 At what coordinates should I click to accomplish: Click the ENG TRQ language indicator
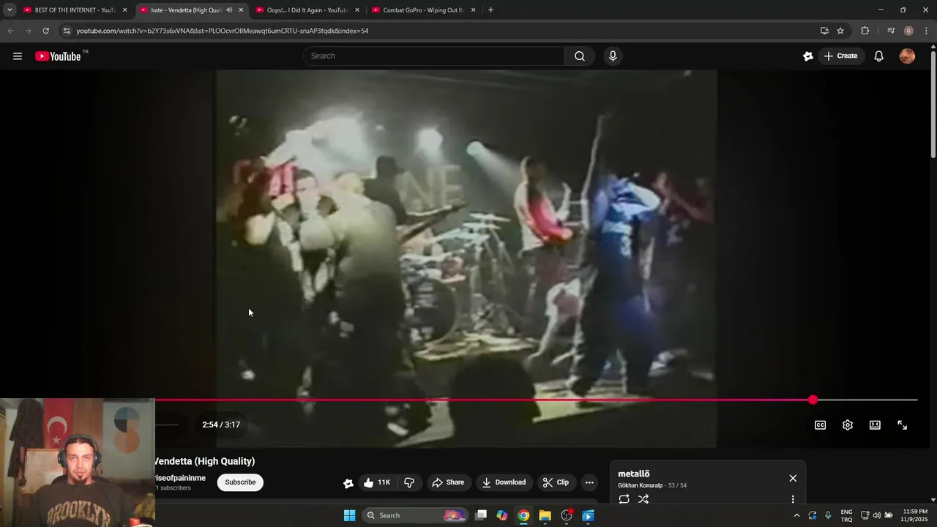click(847, 515)
